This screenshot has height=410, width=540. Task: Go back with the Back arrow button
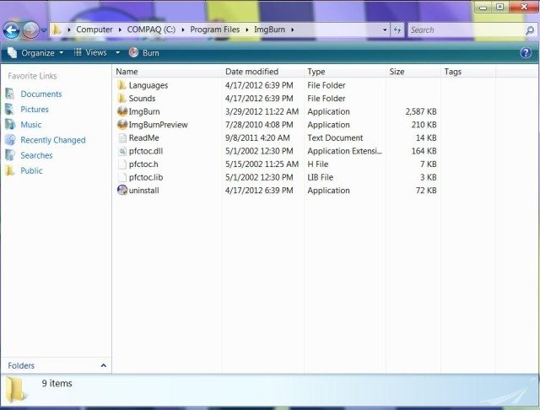[11, 30]
